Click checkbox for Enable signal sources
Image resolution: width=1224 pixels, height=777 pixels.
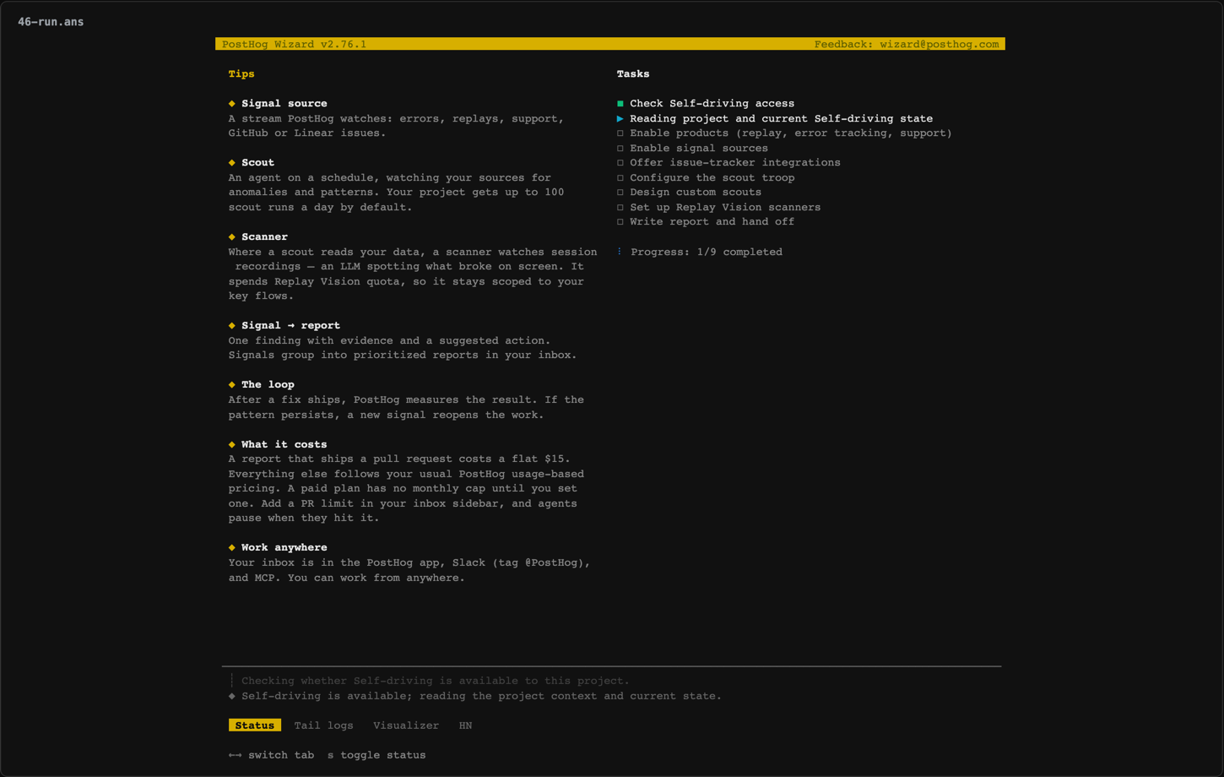pos(620,149)
